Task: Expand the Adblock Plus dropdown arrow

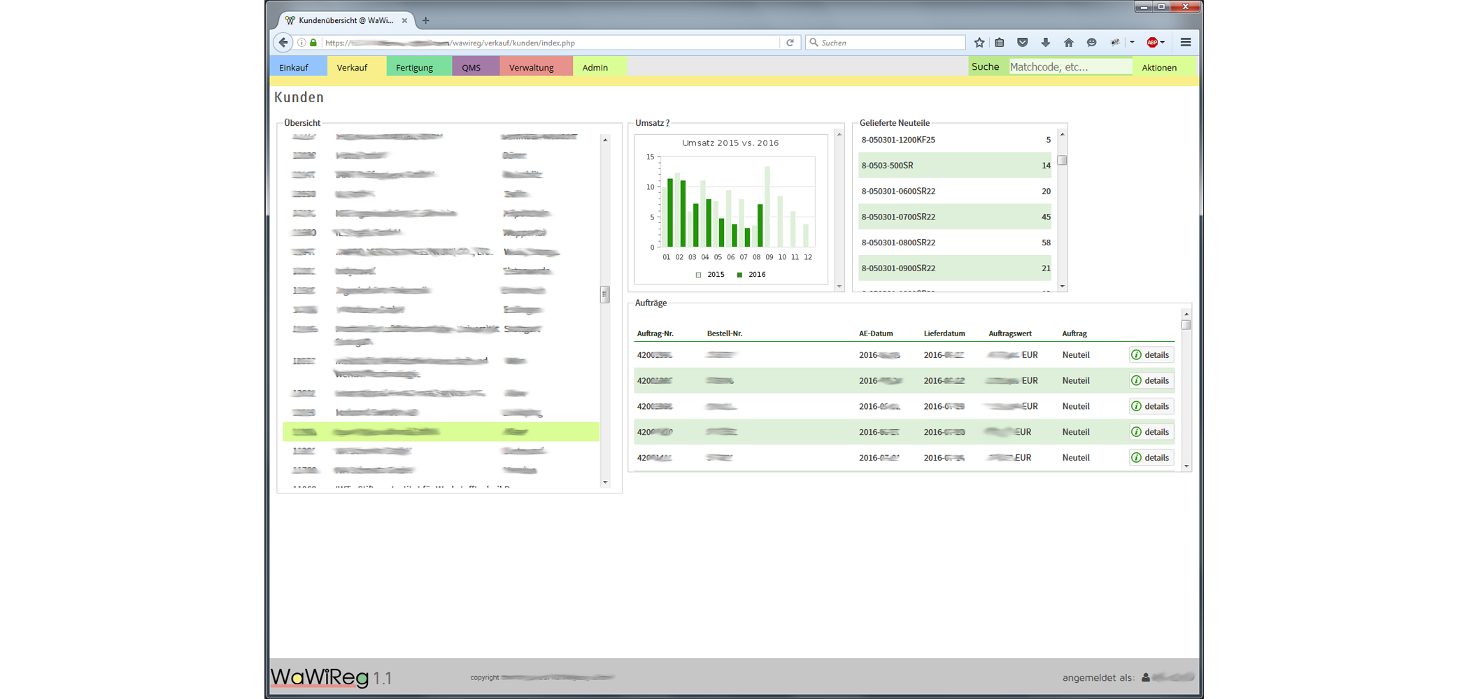Action: tap(1163, 43)
